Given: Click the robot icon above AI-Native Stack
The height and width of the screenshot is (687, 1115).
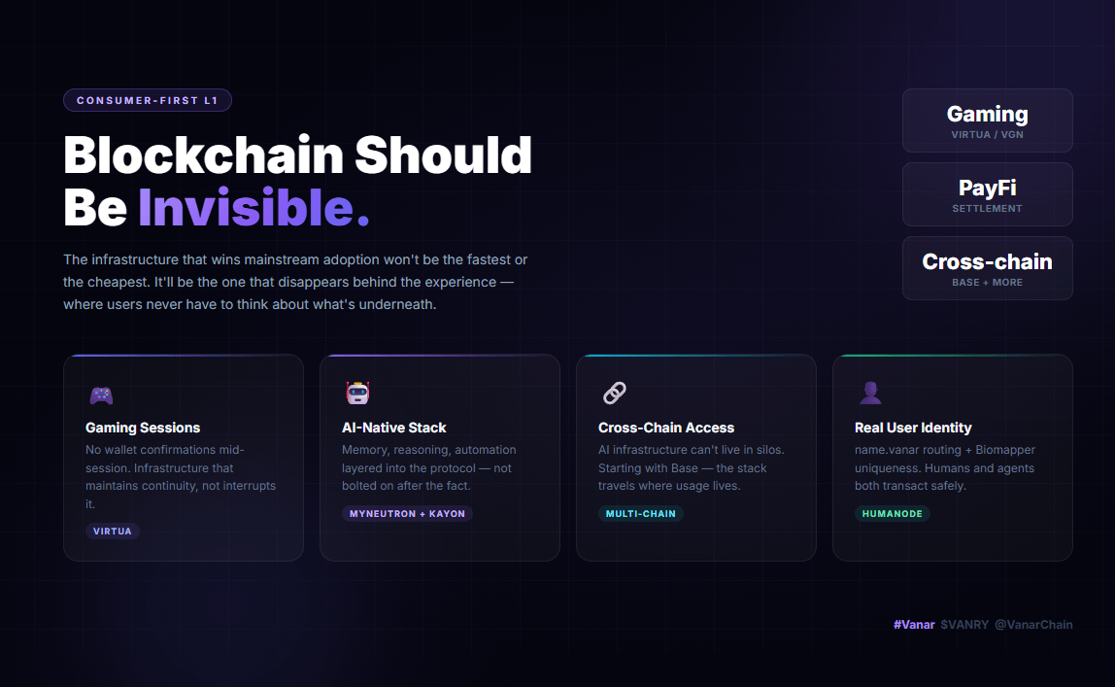Looking at the screenshot, I should click(x=357, y=393).
